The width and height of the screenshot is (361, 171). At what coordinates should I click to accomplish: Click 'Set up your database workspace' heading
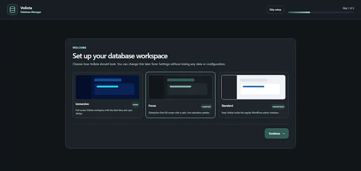(x=120, y=56)
